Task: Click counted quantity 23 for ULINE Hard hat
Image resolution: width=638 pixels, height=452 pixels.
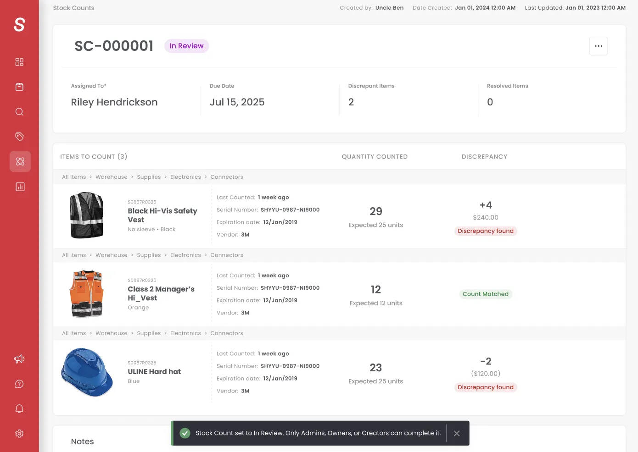Action: [376, 368]
